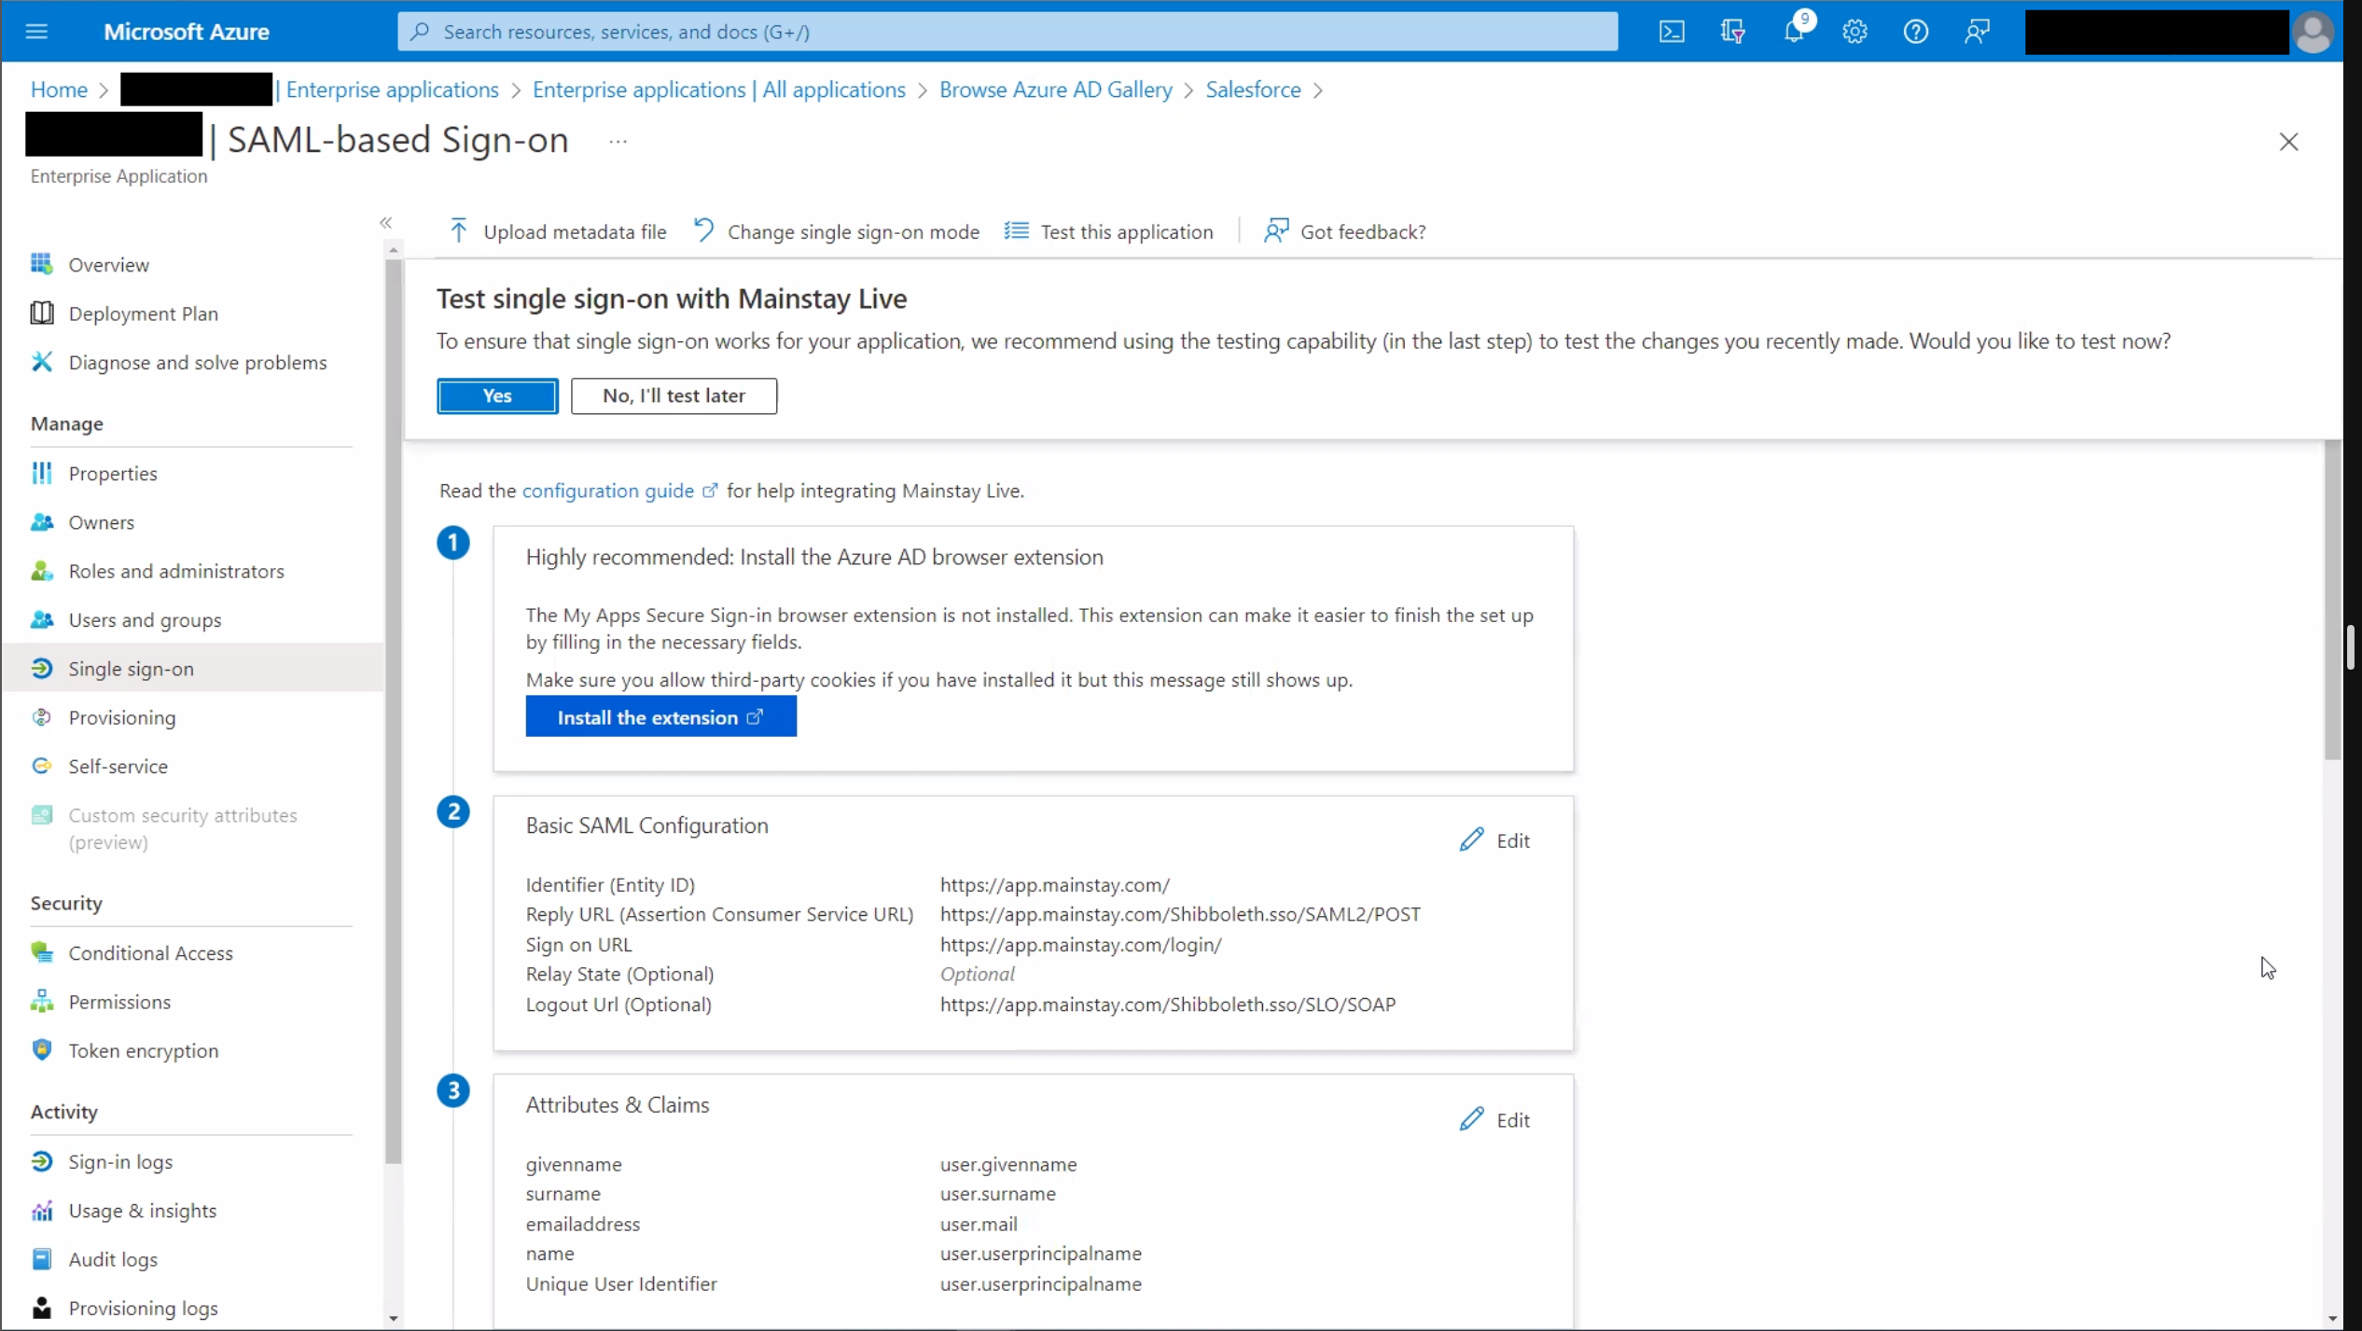This screenshot has width=2362, height=1331.
Task: Edit the Attributes & Claims section
Action: (1494, 1119)
